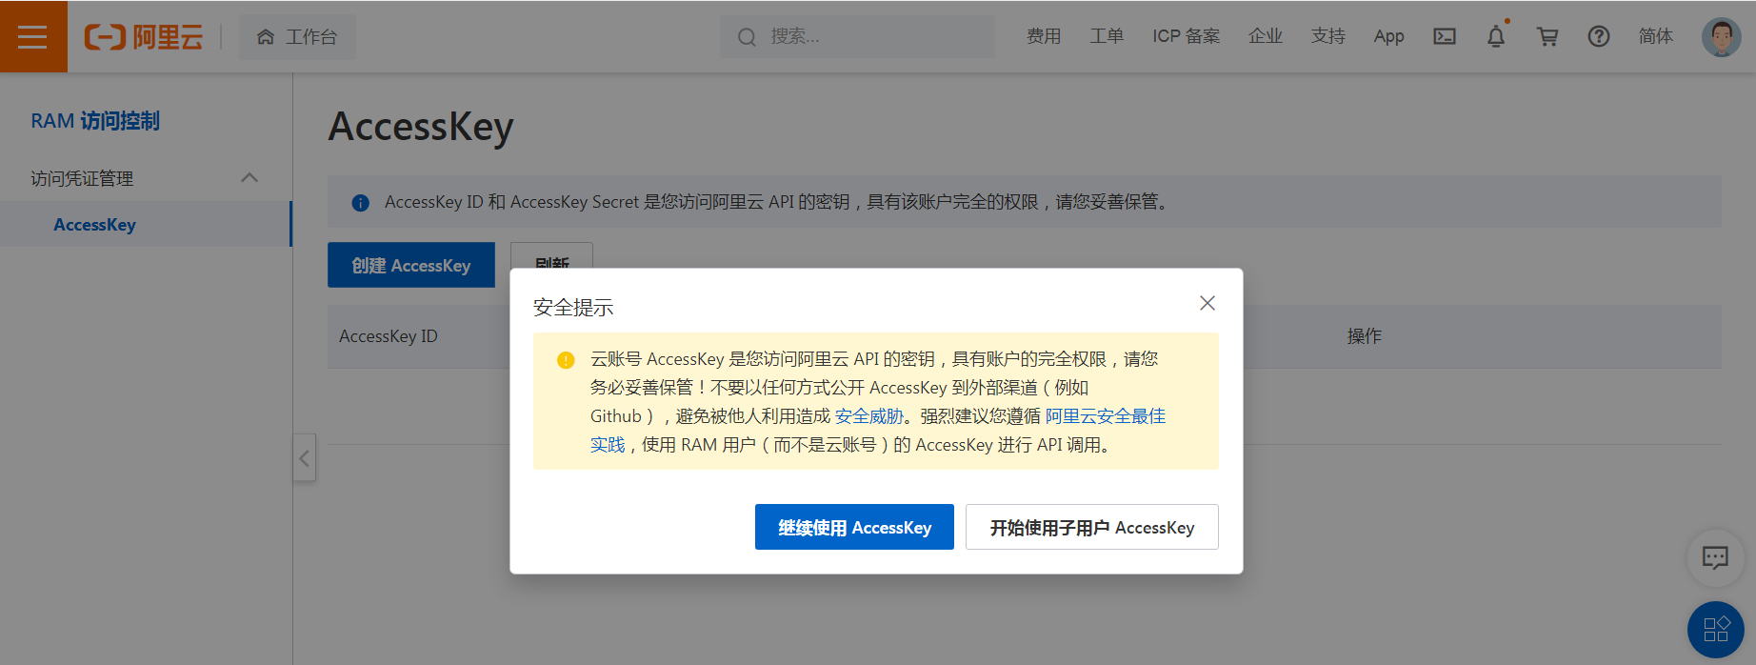Open the 安全威胁 link
This screenshot has width=1756, height=665.
[x=868, y=416]
